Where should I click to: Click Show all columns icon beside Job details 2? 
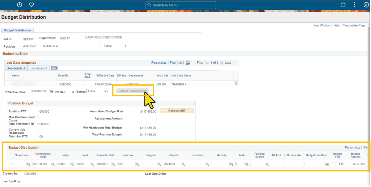click(x=54, y=68)
